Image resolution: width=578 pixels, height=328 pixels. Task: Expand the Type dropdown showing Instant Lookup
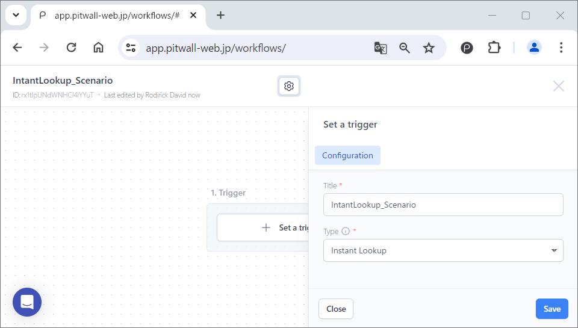443,250
